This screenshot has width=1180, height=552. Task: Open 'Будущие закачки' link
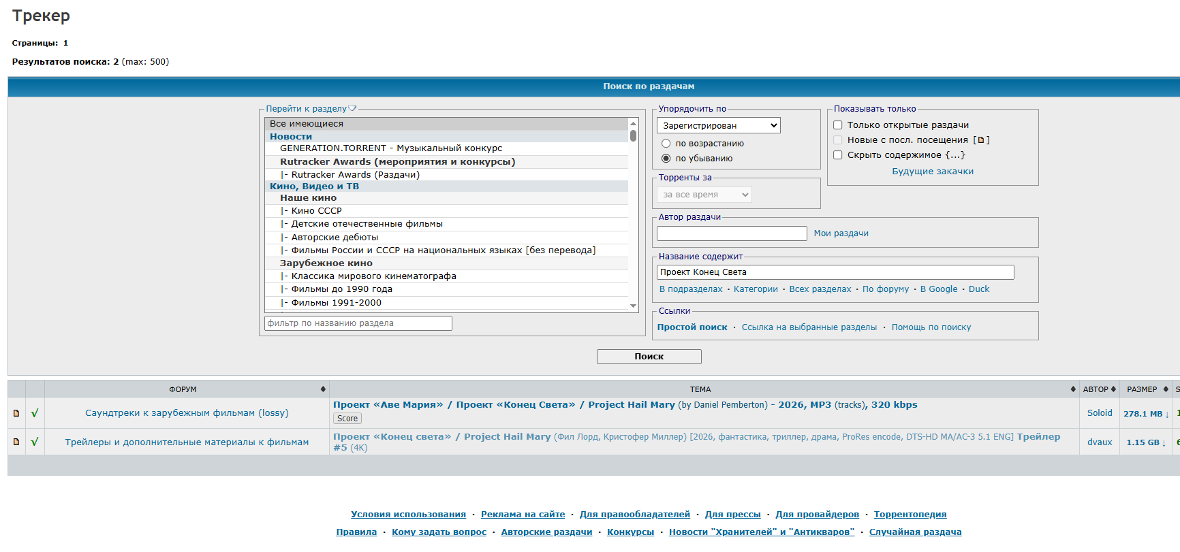933,172
